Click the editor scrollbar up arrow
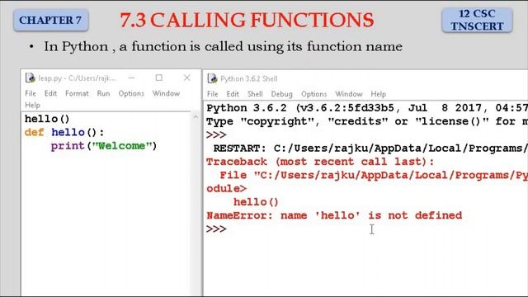This screenshot has height=297, width=528. (x=196, y=117)
